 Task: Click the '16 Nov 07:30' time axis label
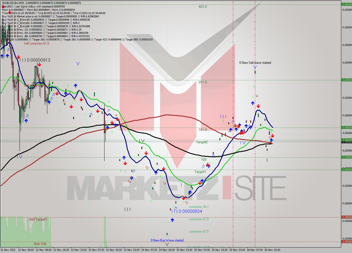click(x=255, y=250)
